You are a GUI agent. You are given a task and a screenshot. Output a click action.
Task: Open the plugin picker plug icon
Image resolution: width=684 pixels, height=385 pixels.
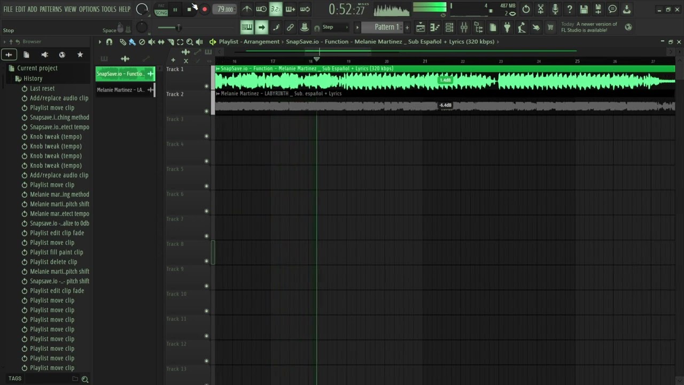click(x=507, y=27)
